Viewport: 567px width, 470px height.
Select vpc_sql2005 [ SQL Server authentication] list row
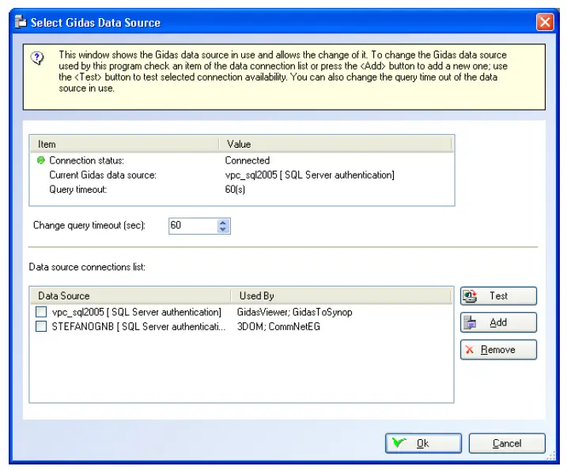[x=241, y=312]
